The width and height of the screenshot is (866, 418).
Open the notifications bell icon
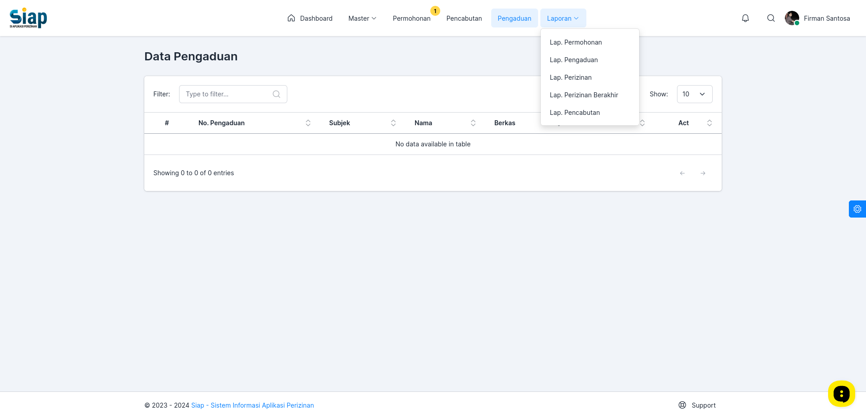(x=745, y=18)
